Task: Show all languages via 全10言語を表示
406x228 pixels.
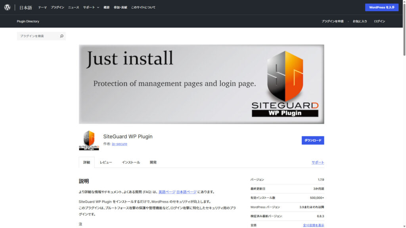Action: click(313, 225)
